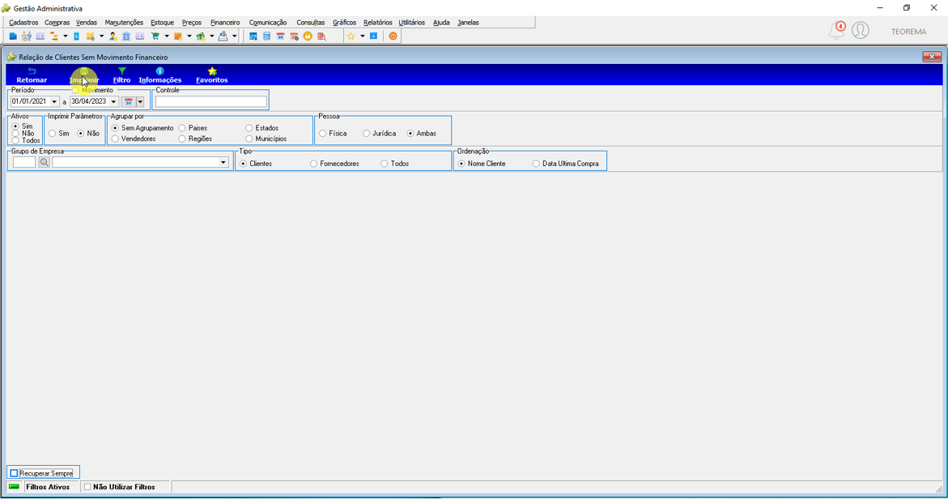Expand dropdown arrow beside money bills icon
This screenshot has height=499, width=948.
click(x=211, y=36)
